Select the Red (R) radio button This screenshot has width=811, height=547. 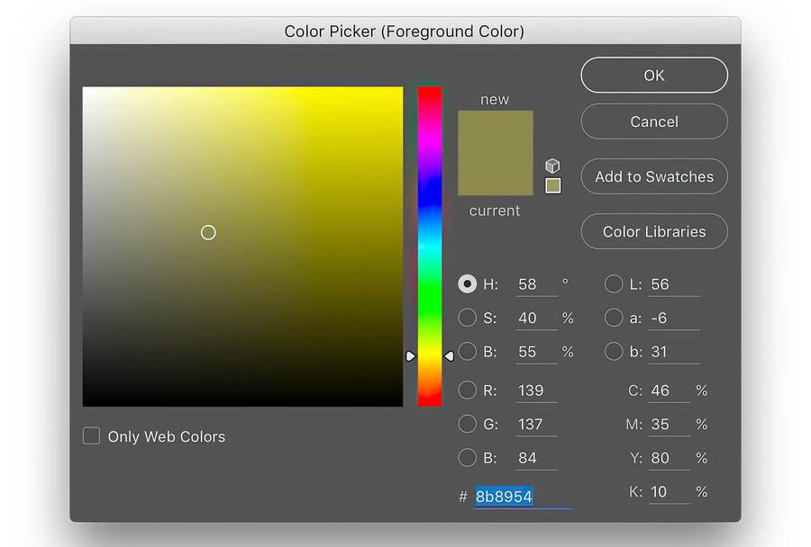click(467, 390)
